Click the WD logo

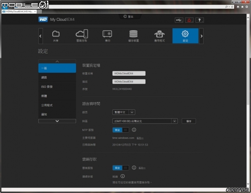43,19
